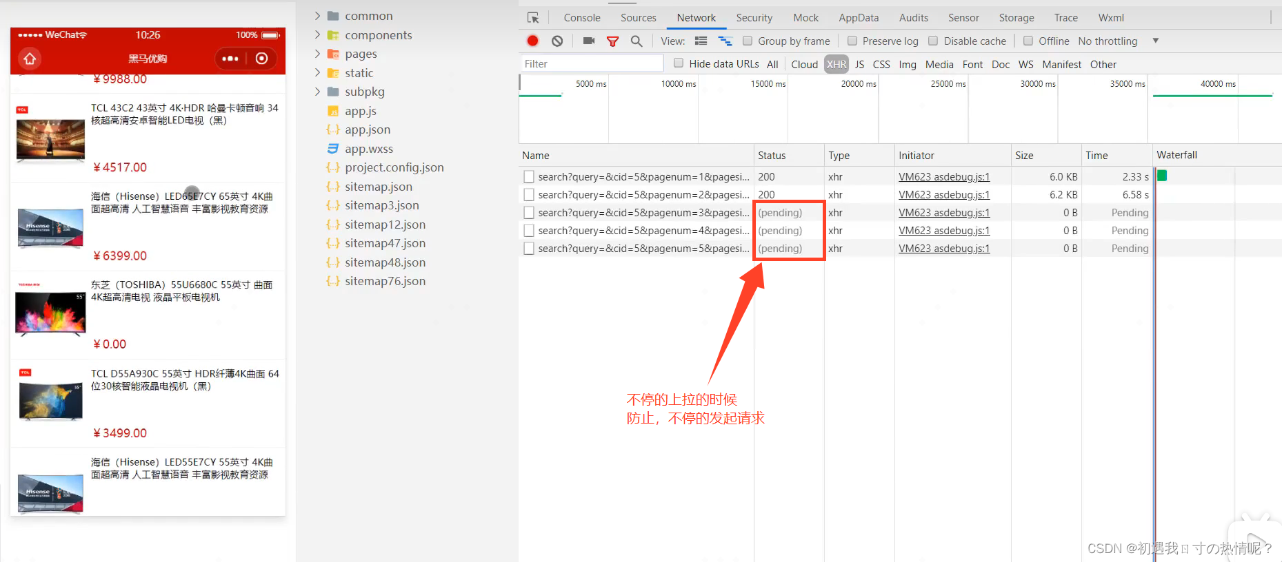The height and width of the screenshot is (562, 1282).
Task: Open the Wxml tab
Action: pyautogui.click(x=1111, y=18)
